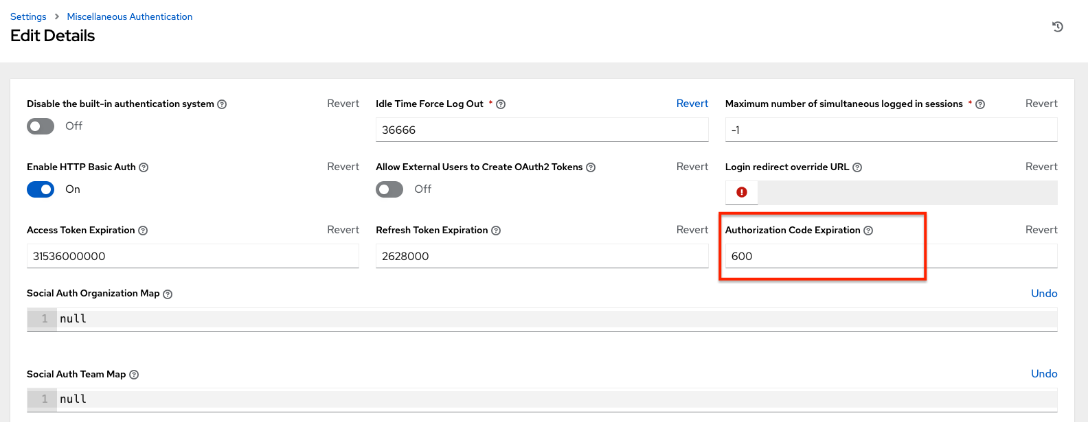Turn off Enable HTTP Basic Auth switch
Image resolution: width=1088 pixels, height=422 pixels.
[x=41, y=189]
